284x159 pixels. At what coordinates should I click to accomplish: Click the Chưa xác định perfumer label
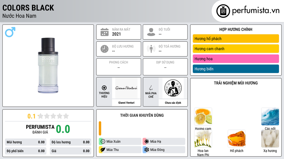pyautogui.click(x=173, y=103)
